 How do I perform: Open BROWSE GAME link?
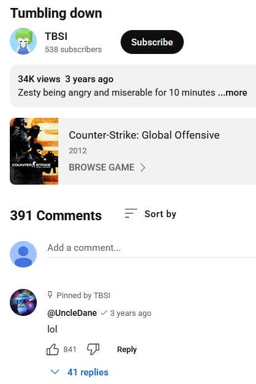click(102, 167)
